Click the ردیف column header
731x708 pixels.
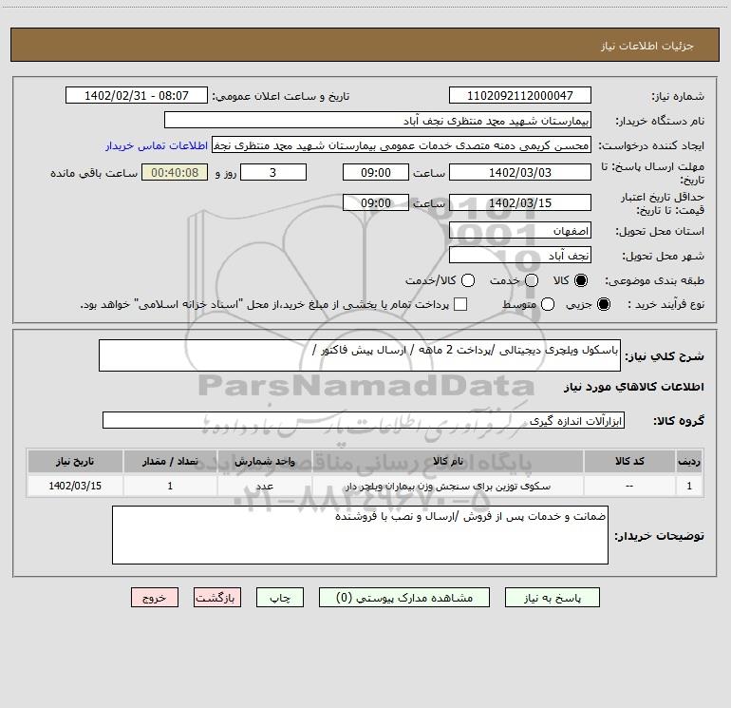point(689,461)
